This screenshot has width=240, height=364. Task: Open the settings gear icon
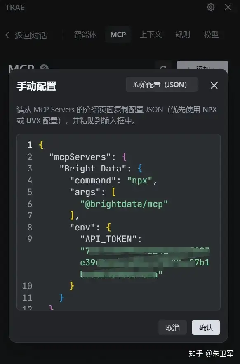pos(210,7)
